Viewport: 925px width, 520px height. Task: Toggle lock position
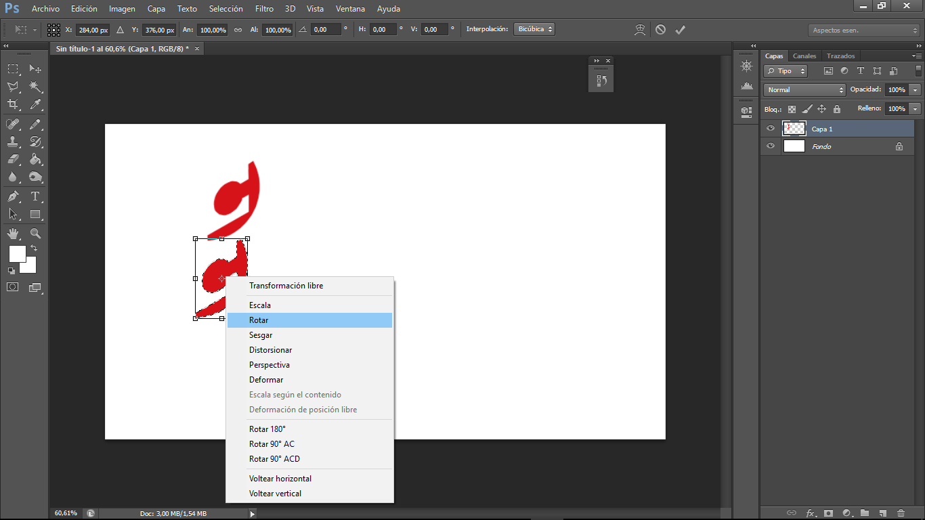pos(821,109)
